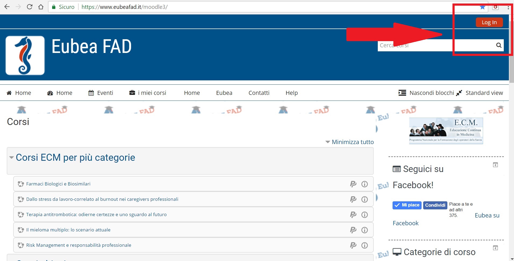Click course icon beside Risk Management
Image resolution: width=514 pixels, height=261 pixels.
21,245
